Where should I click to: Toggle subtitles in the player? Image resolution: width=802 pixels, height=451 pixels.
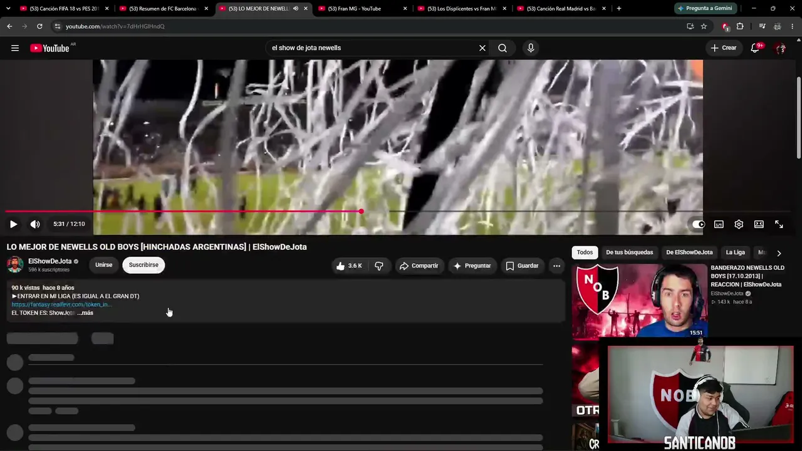tap(719, 224)
